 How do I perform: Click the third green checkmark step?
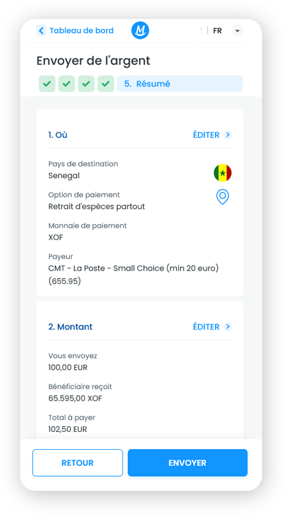(86, 83)
